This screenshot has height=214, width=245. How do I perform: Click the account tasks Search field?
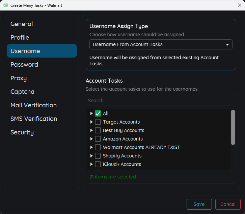161,101
